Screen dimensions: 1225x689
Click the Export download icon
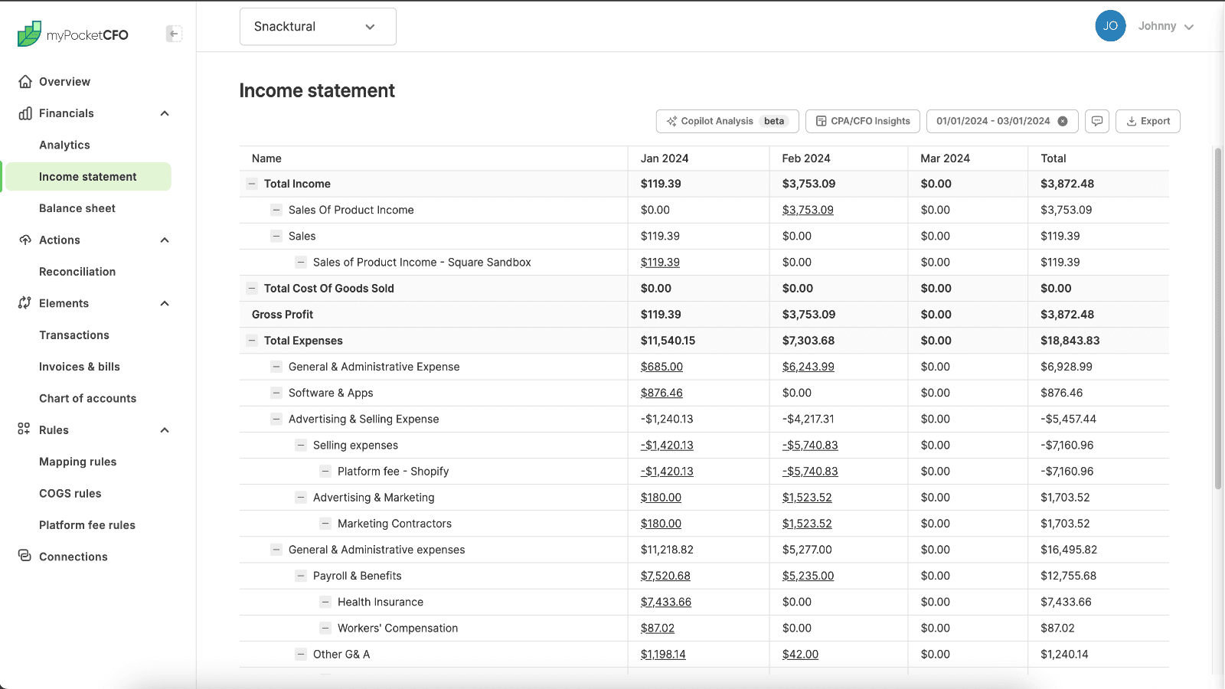(1132, 121)
